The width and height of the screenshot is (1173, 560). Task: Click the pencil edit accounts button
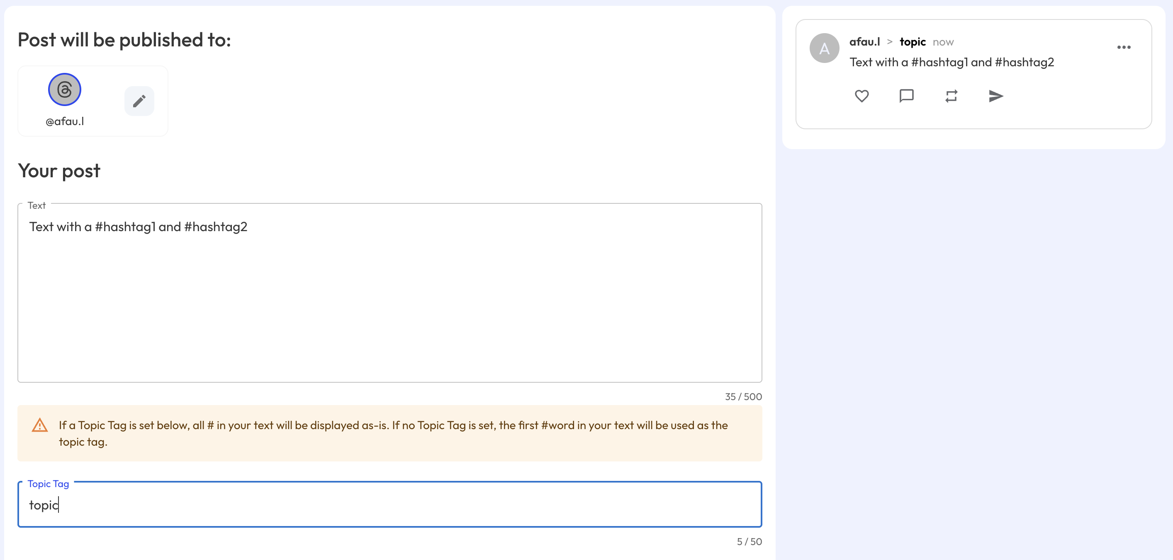tap(139, 101)
